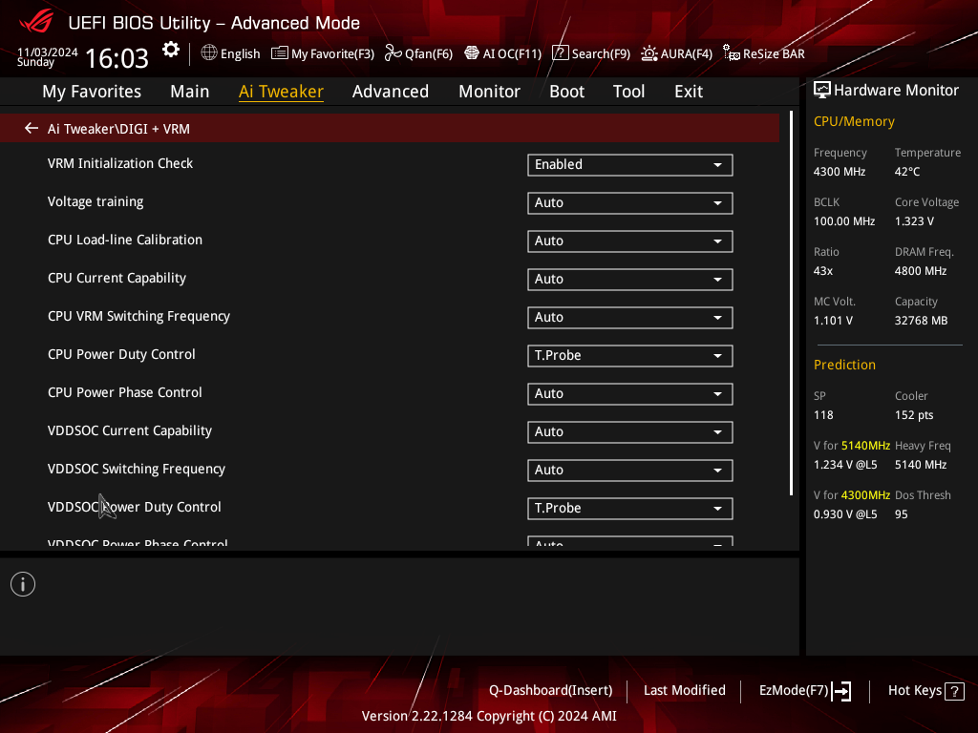
Task: Click the 1.323 V core voltage value
Action: pos(914,221)
